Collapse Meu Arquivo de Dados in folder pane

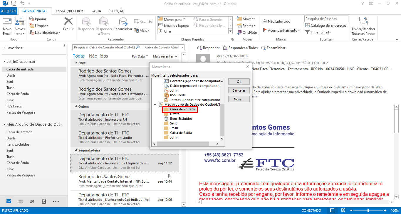coord(4,124)
